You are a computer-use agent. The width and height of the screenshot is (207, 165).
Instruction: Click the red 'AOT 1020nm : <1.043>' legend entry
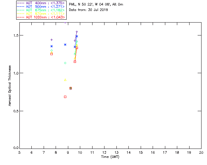pyautogui.click(x=41, y=17)
